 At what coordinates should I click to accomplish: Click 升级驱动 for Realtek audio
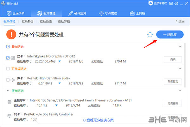[173, 81]
